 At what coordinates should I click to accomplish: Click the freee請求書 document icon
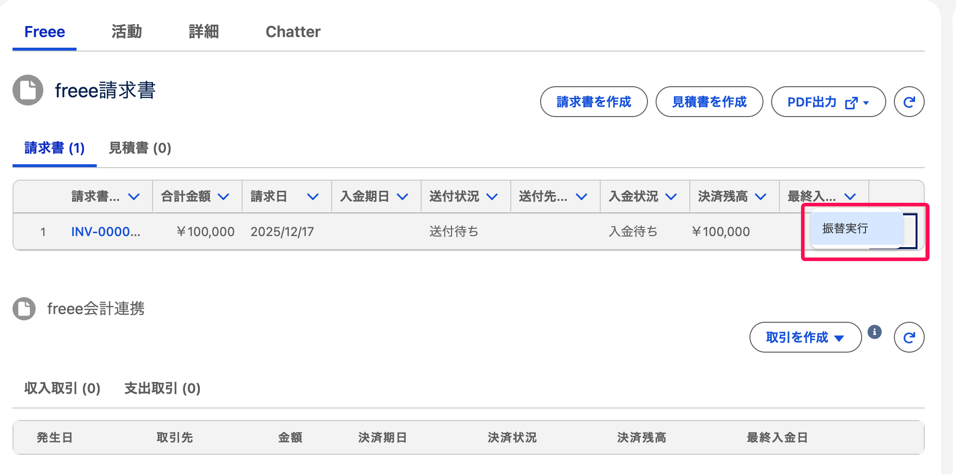[28, 90]
